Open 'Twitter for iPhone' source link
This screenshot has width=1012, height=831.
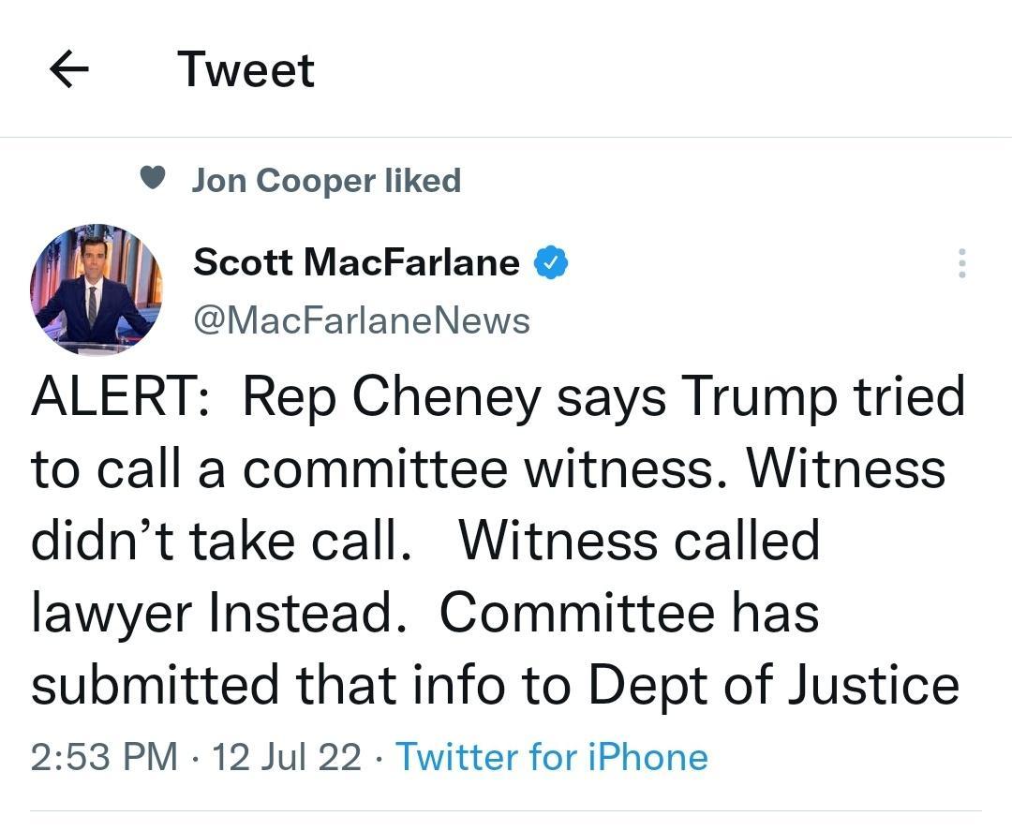pyautogui.click(x=553, y=757)
